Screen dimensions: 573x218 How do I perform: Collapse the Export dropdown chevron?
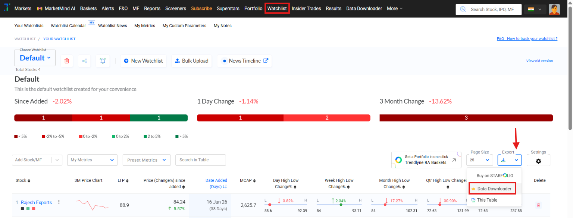[x=517, y=160]
